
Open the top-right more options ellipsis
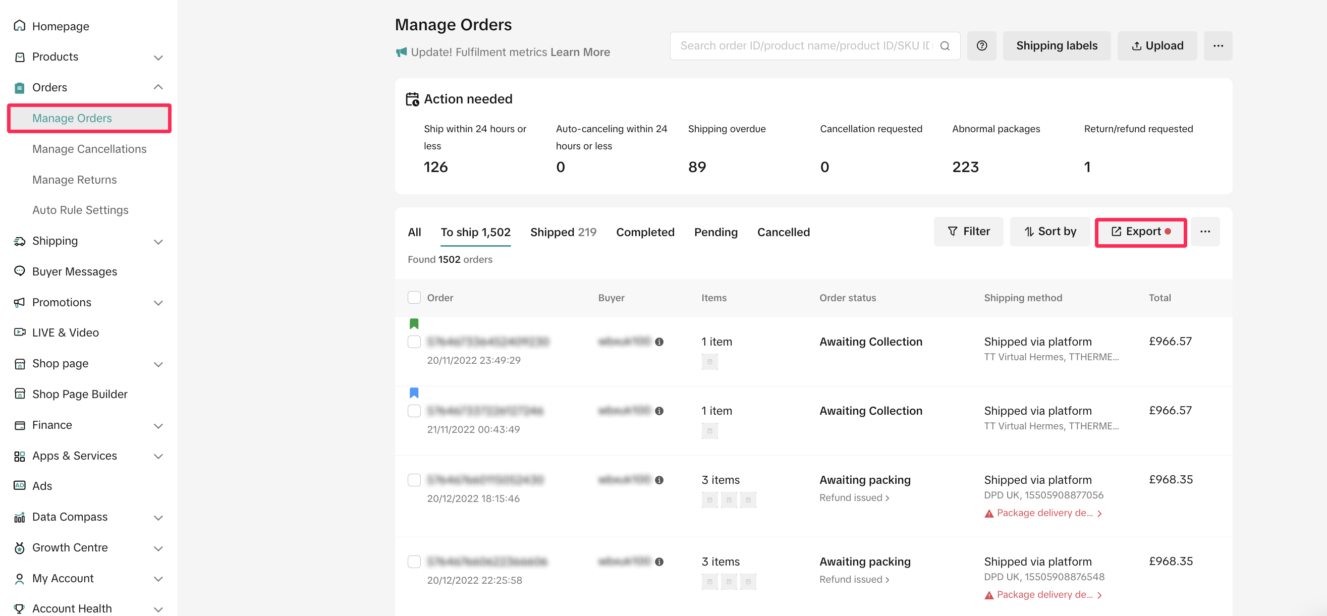click(x=1218, y=46)
